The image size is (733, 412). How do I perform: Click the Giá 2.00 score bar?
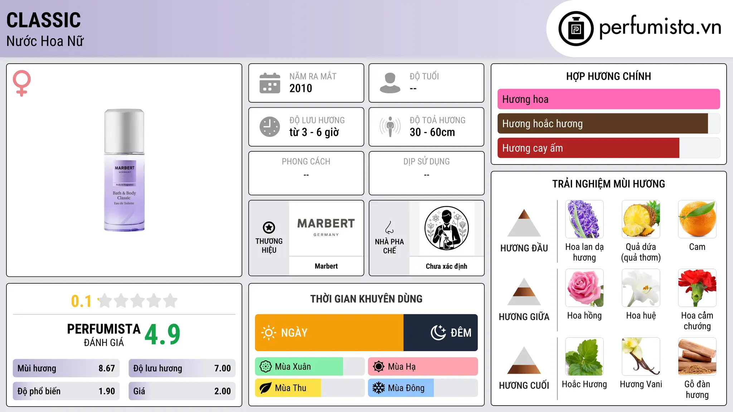point(182,391)
